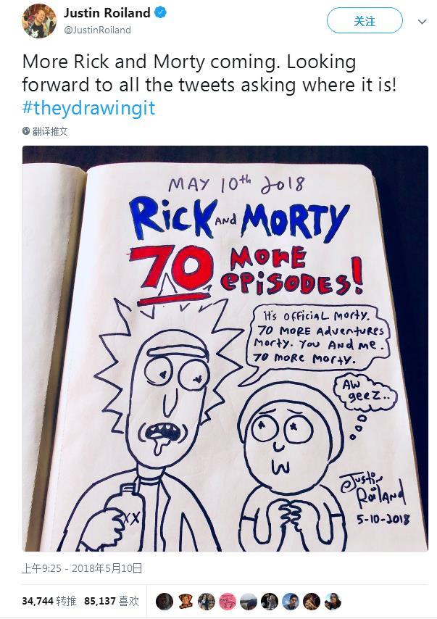Click the blue verified badge
This screenshot has height=619, width=437.
[160, 12]
